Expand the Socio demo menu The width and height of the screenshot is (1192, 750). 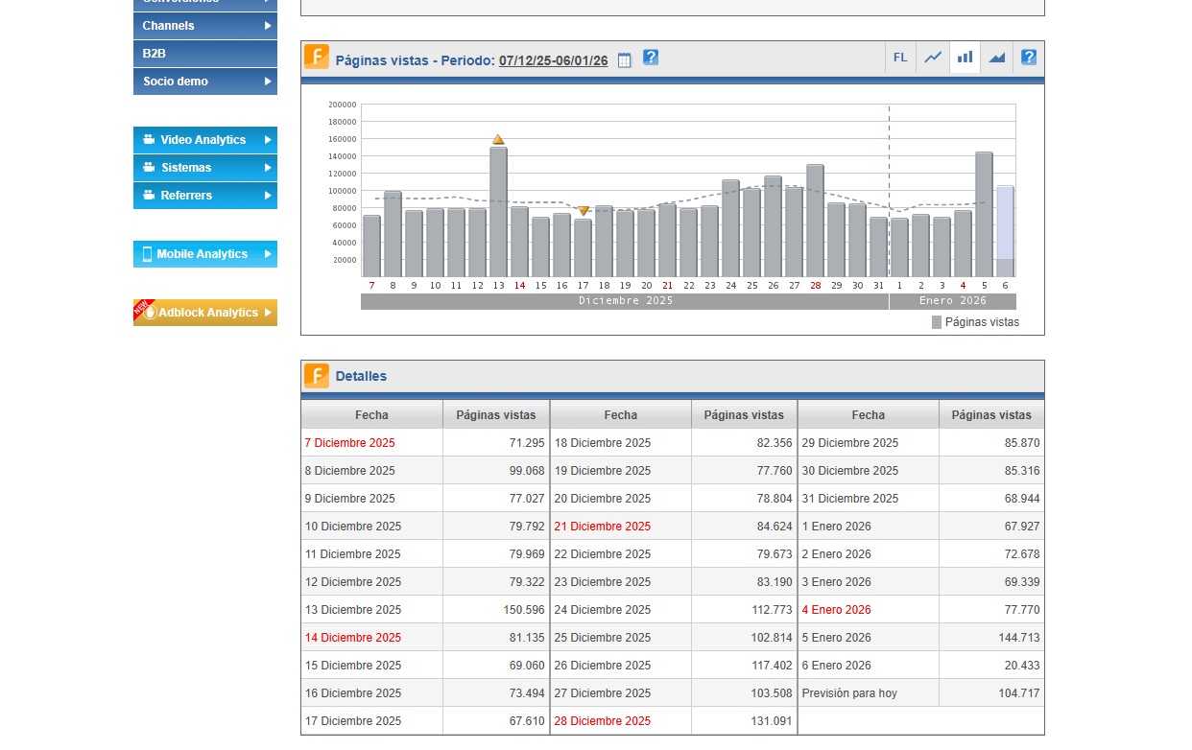coord(205,82)
